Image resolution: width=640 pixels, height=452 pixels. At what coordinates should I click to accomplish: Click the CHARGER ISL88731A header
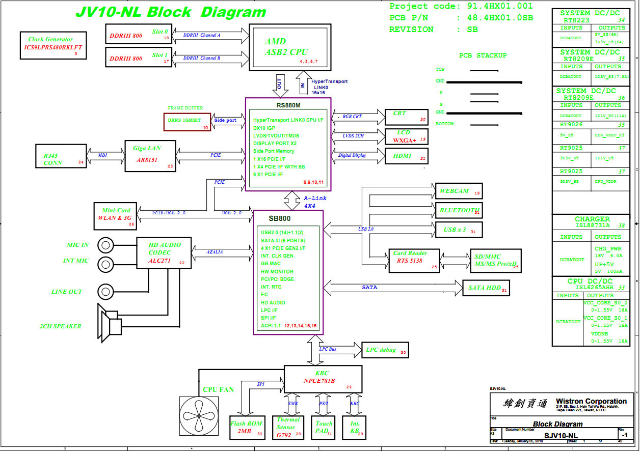(591, 222)
